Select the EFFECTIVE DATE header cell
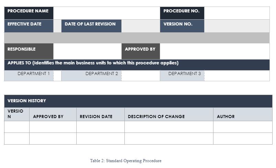The image size is (276, 168). tap(29, 26)
